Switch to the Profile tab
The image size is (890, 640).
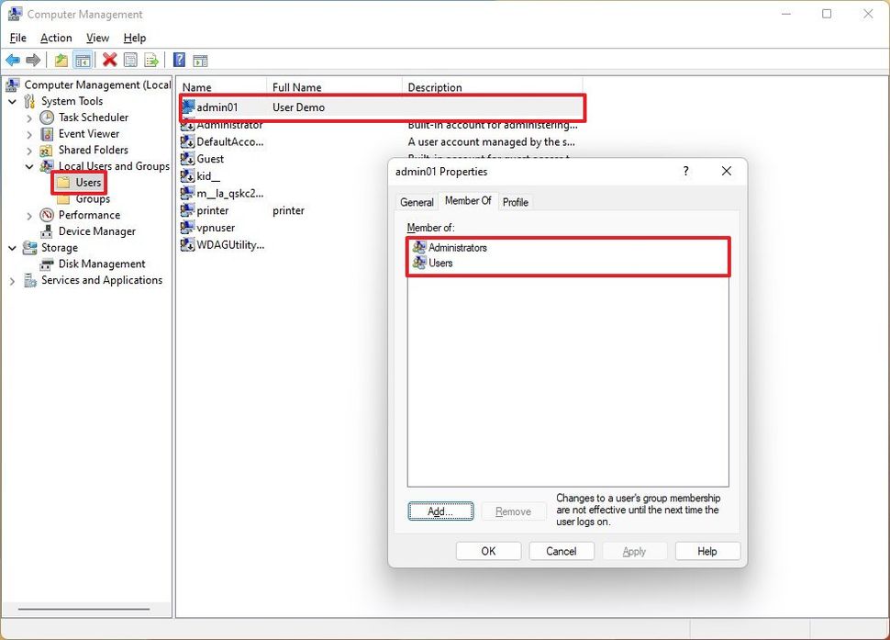[x=516, y=201]
